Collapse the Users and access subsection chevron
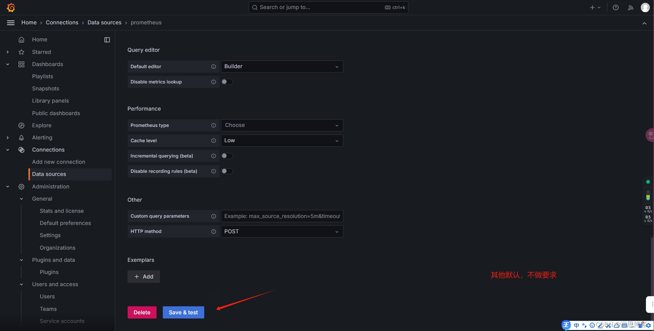The image size is (654, 331). (x=21, y=284)
